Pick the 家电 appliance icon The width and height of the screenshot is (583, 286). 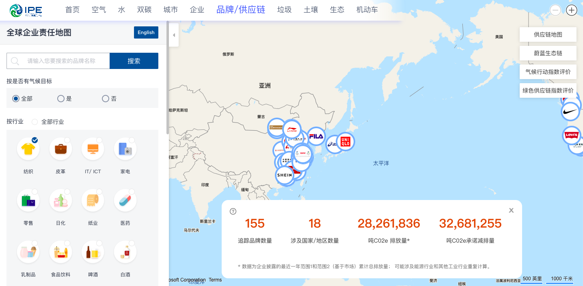point(125,149)
